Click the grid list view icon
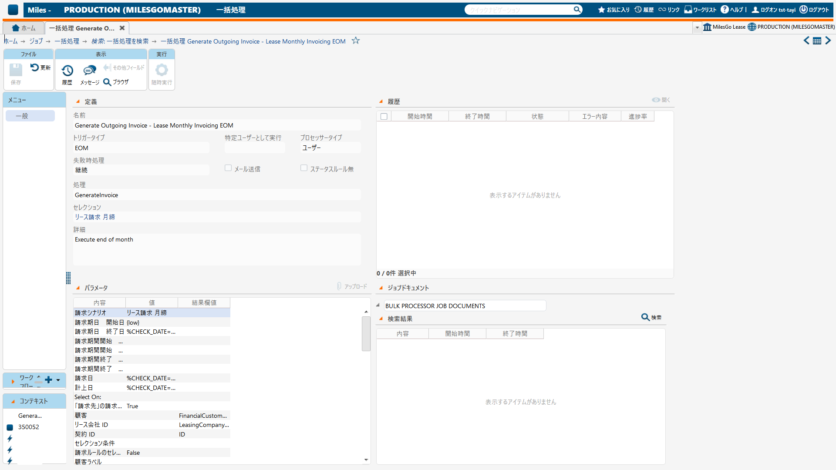The width and height of the screenshot is (836, 470). pyautogui.click(x=817, y=41)
